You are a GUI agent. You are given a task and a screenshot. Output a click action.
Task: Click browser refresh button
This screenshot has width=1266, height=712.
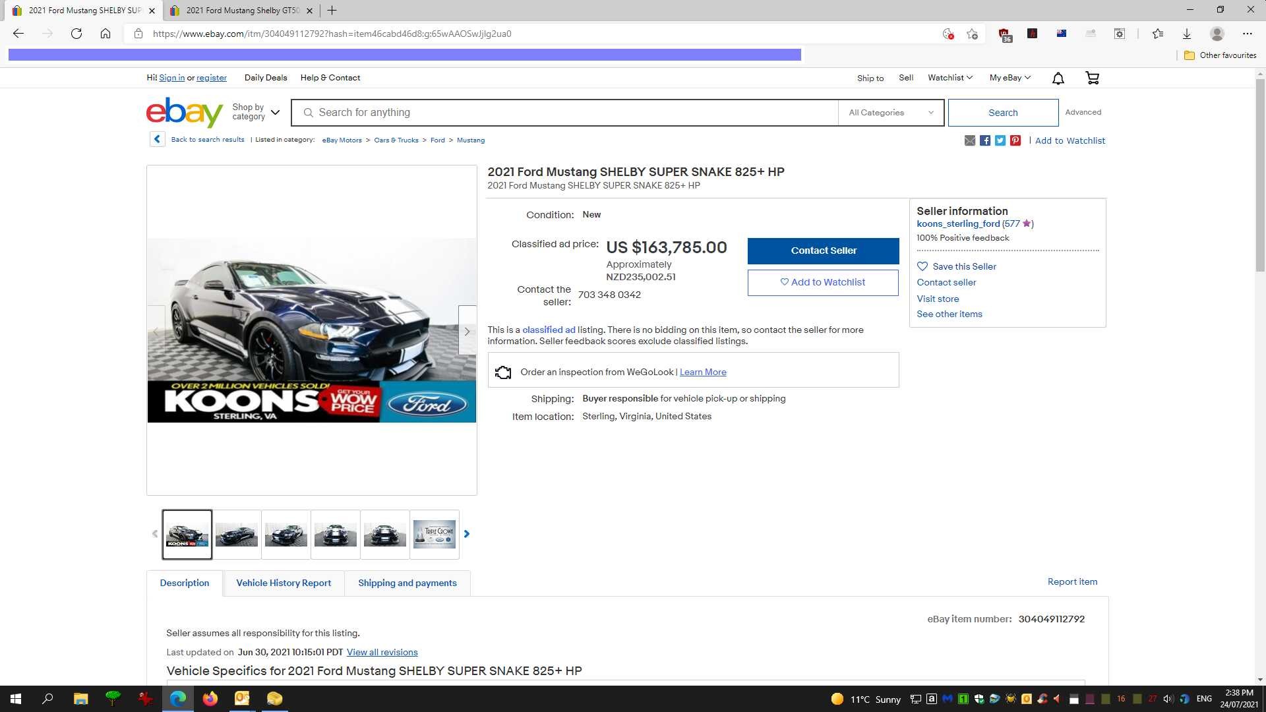point(76,34)
